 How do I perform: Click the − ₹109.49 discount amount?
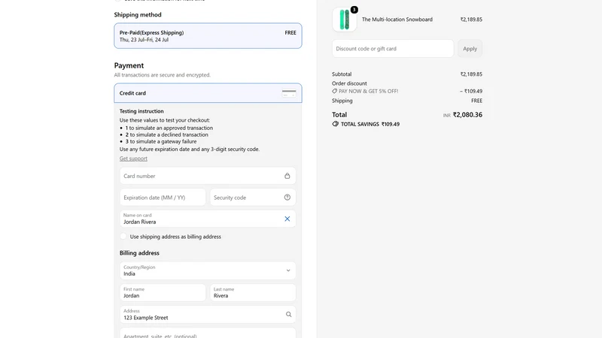point(471,91)
